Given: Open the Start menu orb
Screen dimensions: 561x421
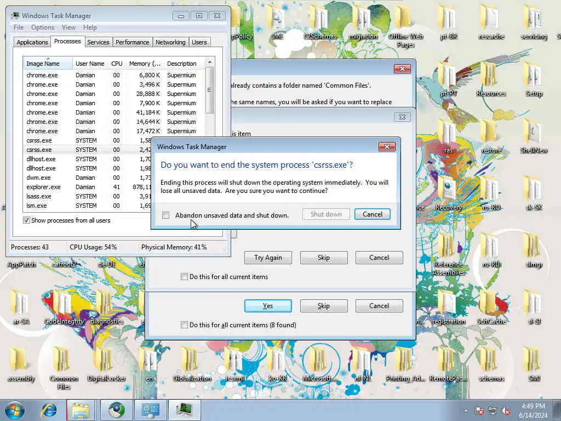Looking at the screenshot, I should tap(15, 410).
